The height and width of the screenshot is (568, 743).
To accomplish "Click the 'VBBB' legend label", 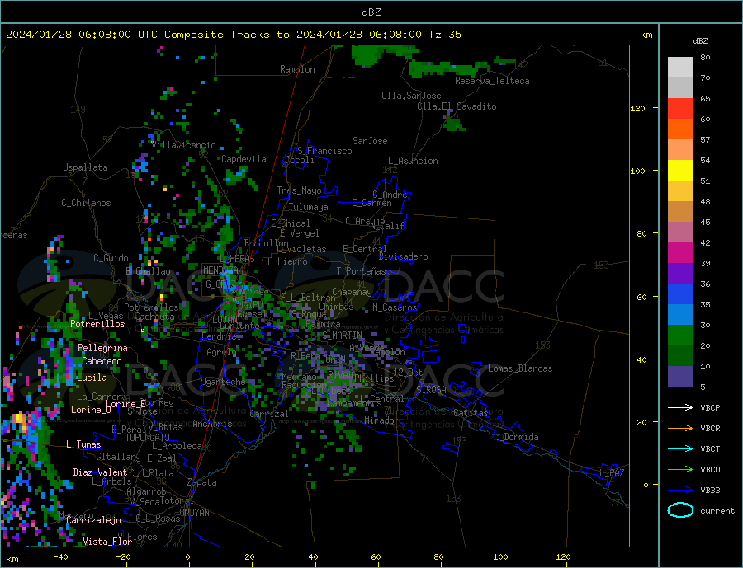I will [710, 491].
